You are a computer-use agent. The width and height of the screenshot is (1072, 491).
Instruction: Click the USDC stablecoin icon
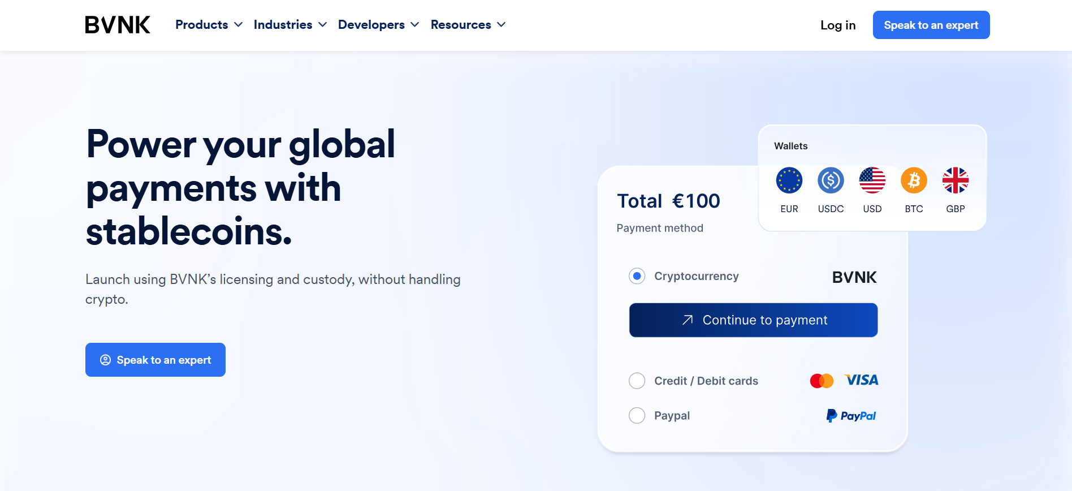tap(831, 180)
